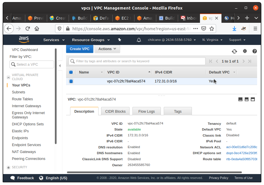Switch to the Inbox browser tab
Viewport: 264px width, 185px height.
(189, 18)
